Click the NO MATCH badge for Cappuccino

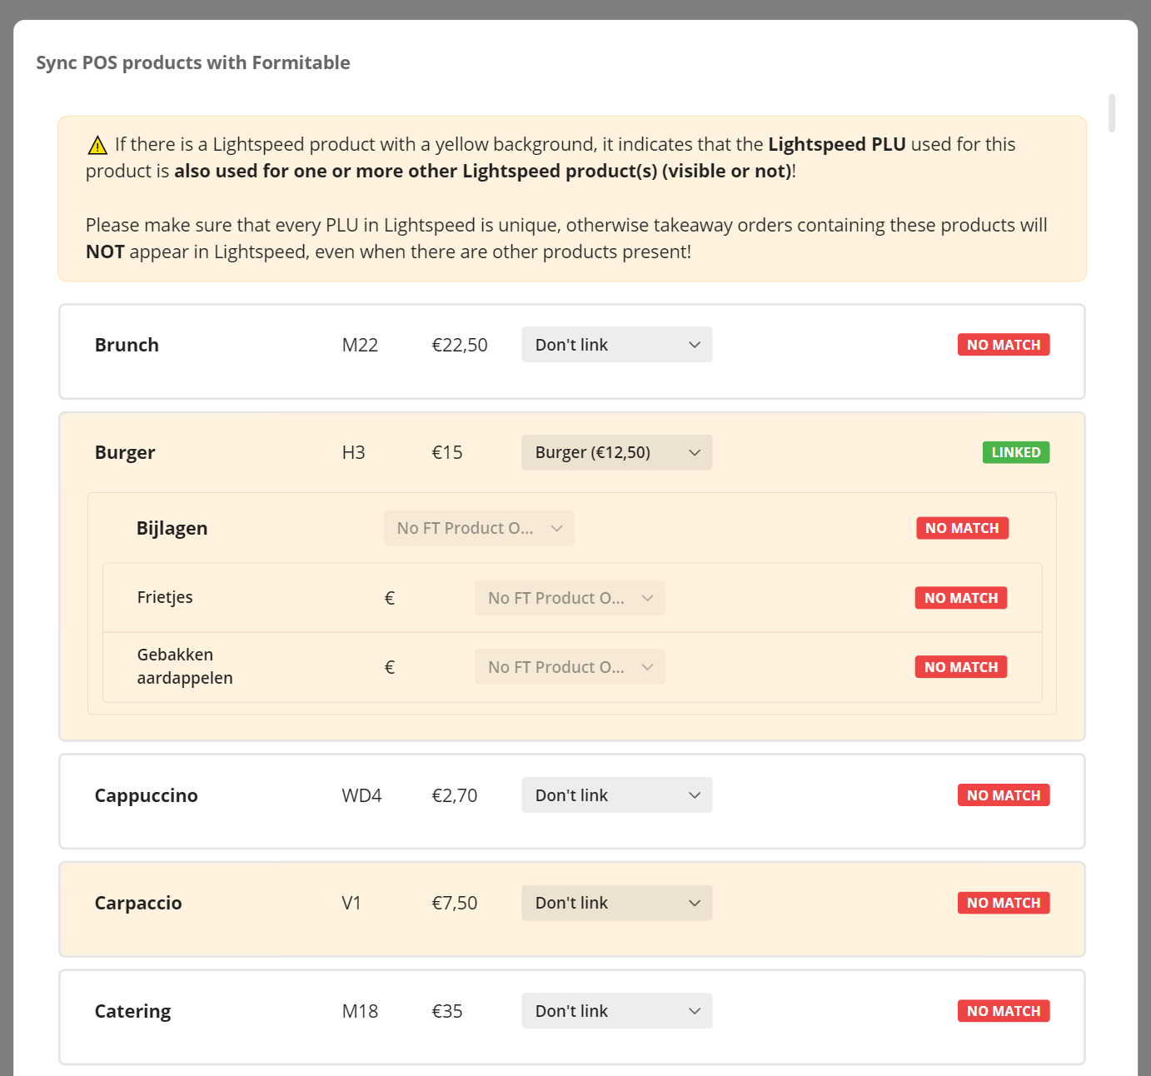pyautogui.click(x=1003, y=795)
